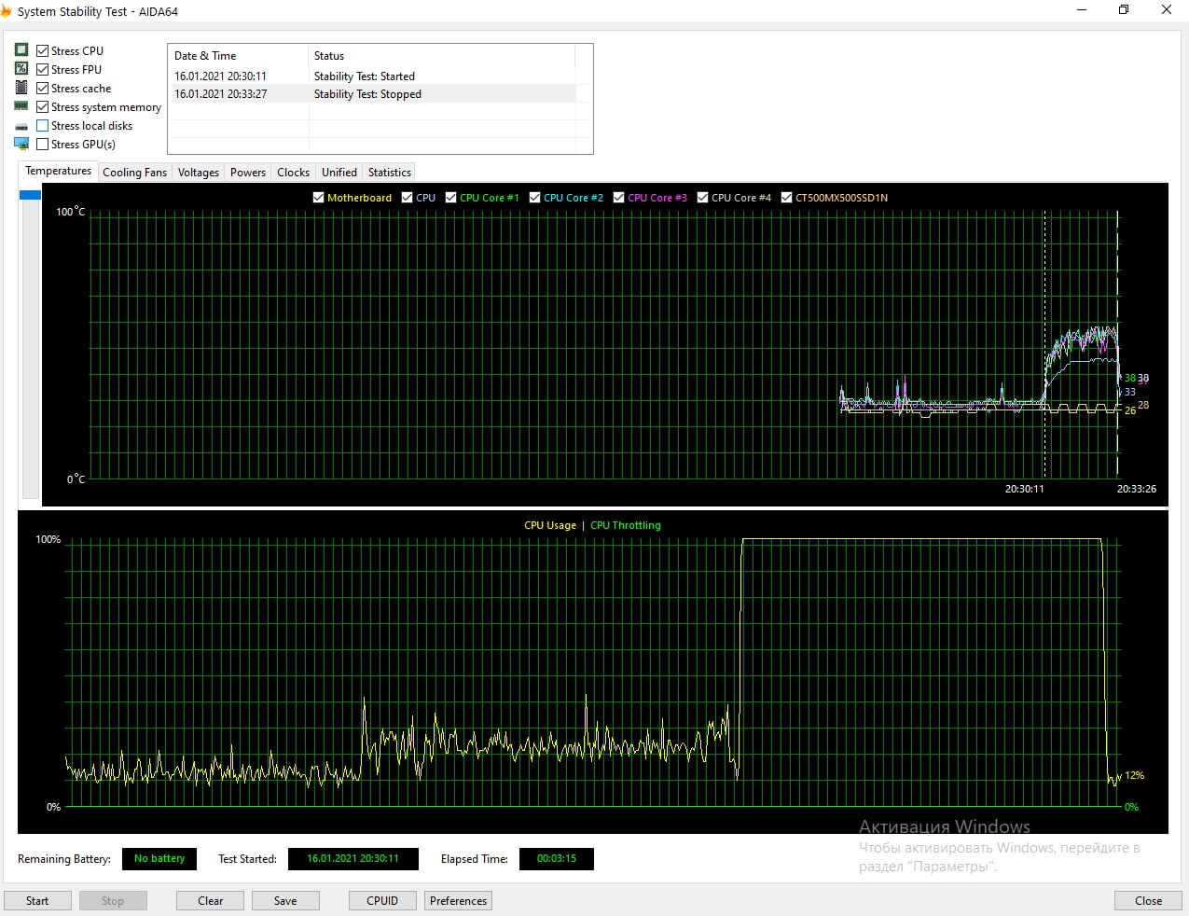The width and height of the screenshot is (1189, 916).
Task: Close window via title bar X
Action: click(x=1167, y=10)
